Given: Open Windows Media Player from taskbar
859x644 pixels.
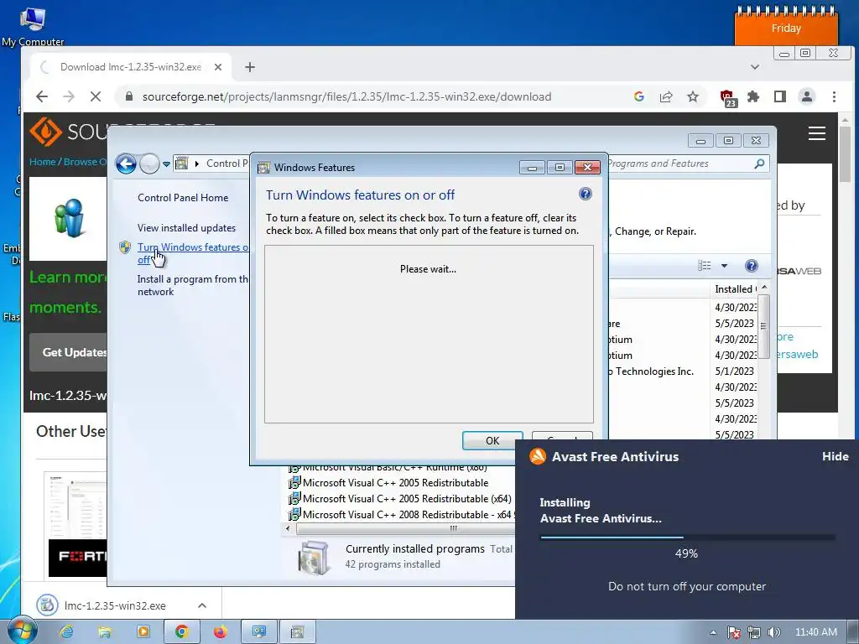Looking at the screenshot, I should click(x=143, y=632).
